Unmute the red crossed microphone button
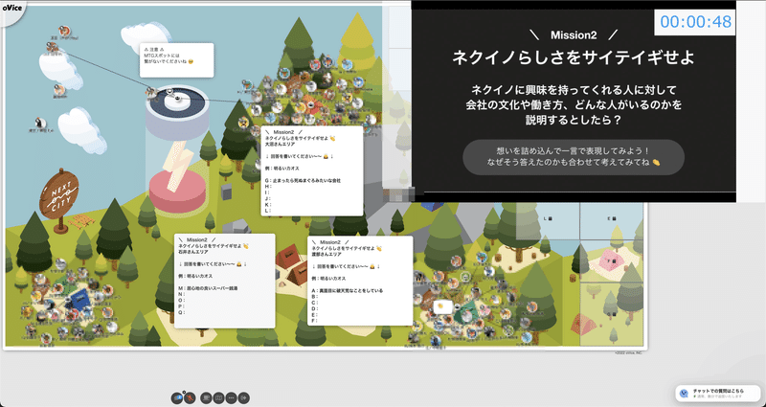 pos(190,398)
